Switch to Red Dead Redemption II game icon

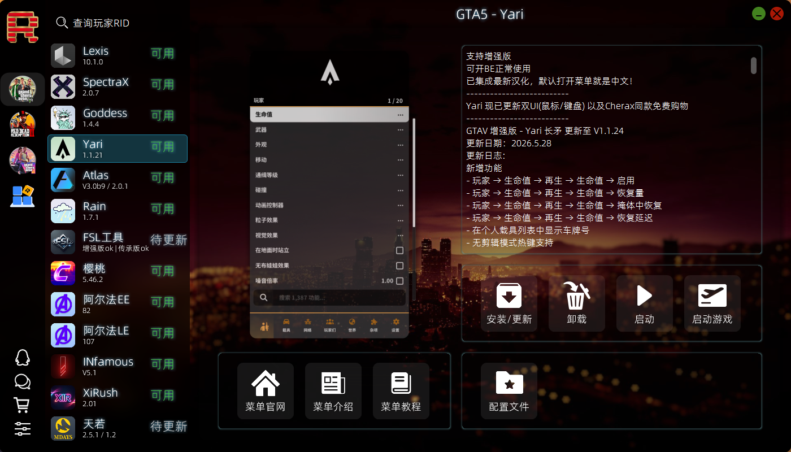23,125
